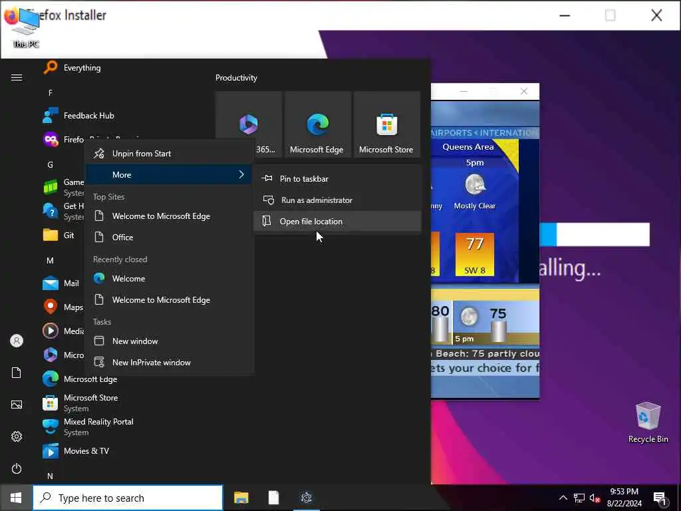Image resolution: width=681 pixels, height=511 pixels.
Task: Open the Get Help app entry
Action: (x=63, y=211)
